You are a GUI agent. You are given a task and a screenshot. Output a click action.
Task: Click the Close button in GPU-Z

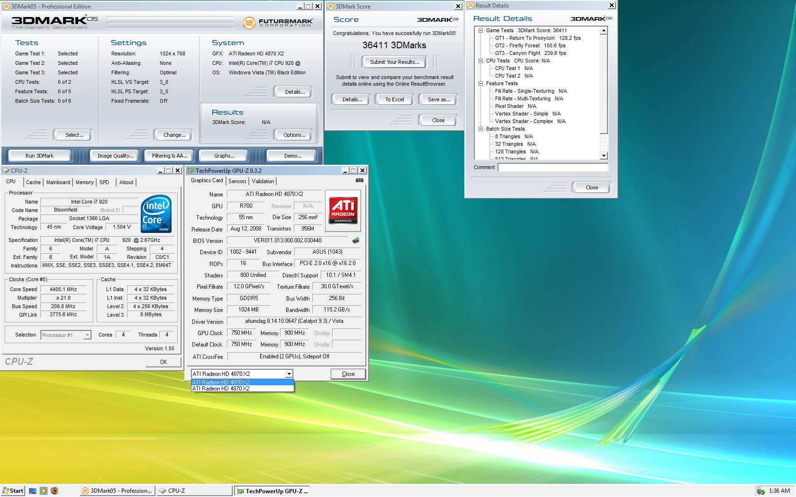348,374
